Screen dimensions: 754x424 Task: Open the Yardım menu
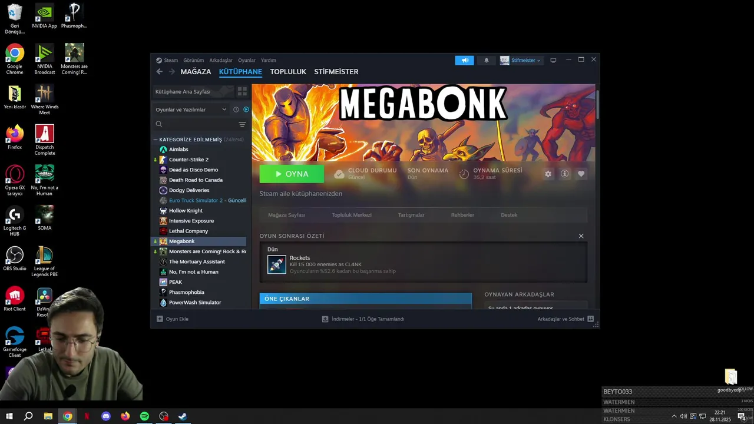pyautogui.click(x=268, y=60)
